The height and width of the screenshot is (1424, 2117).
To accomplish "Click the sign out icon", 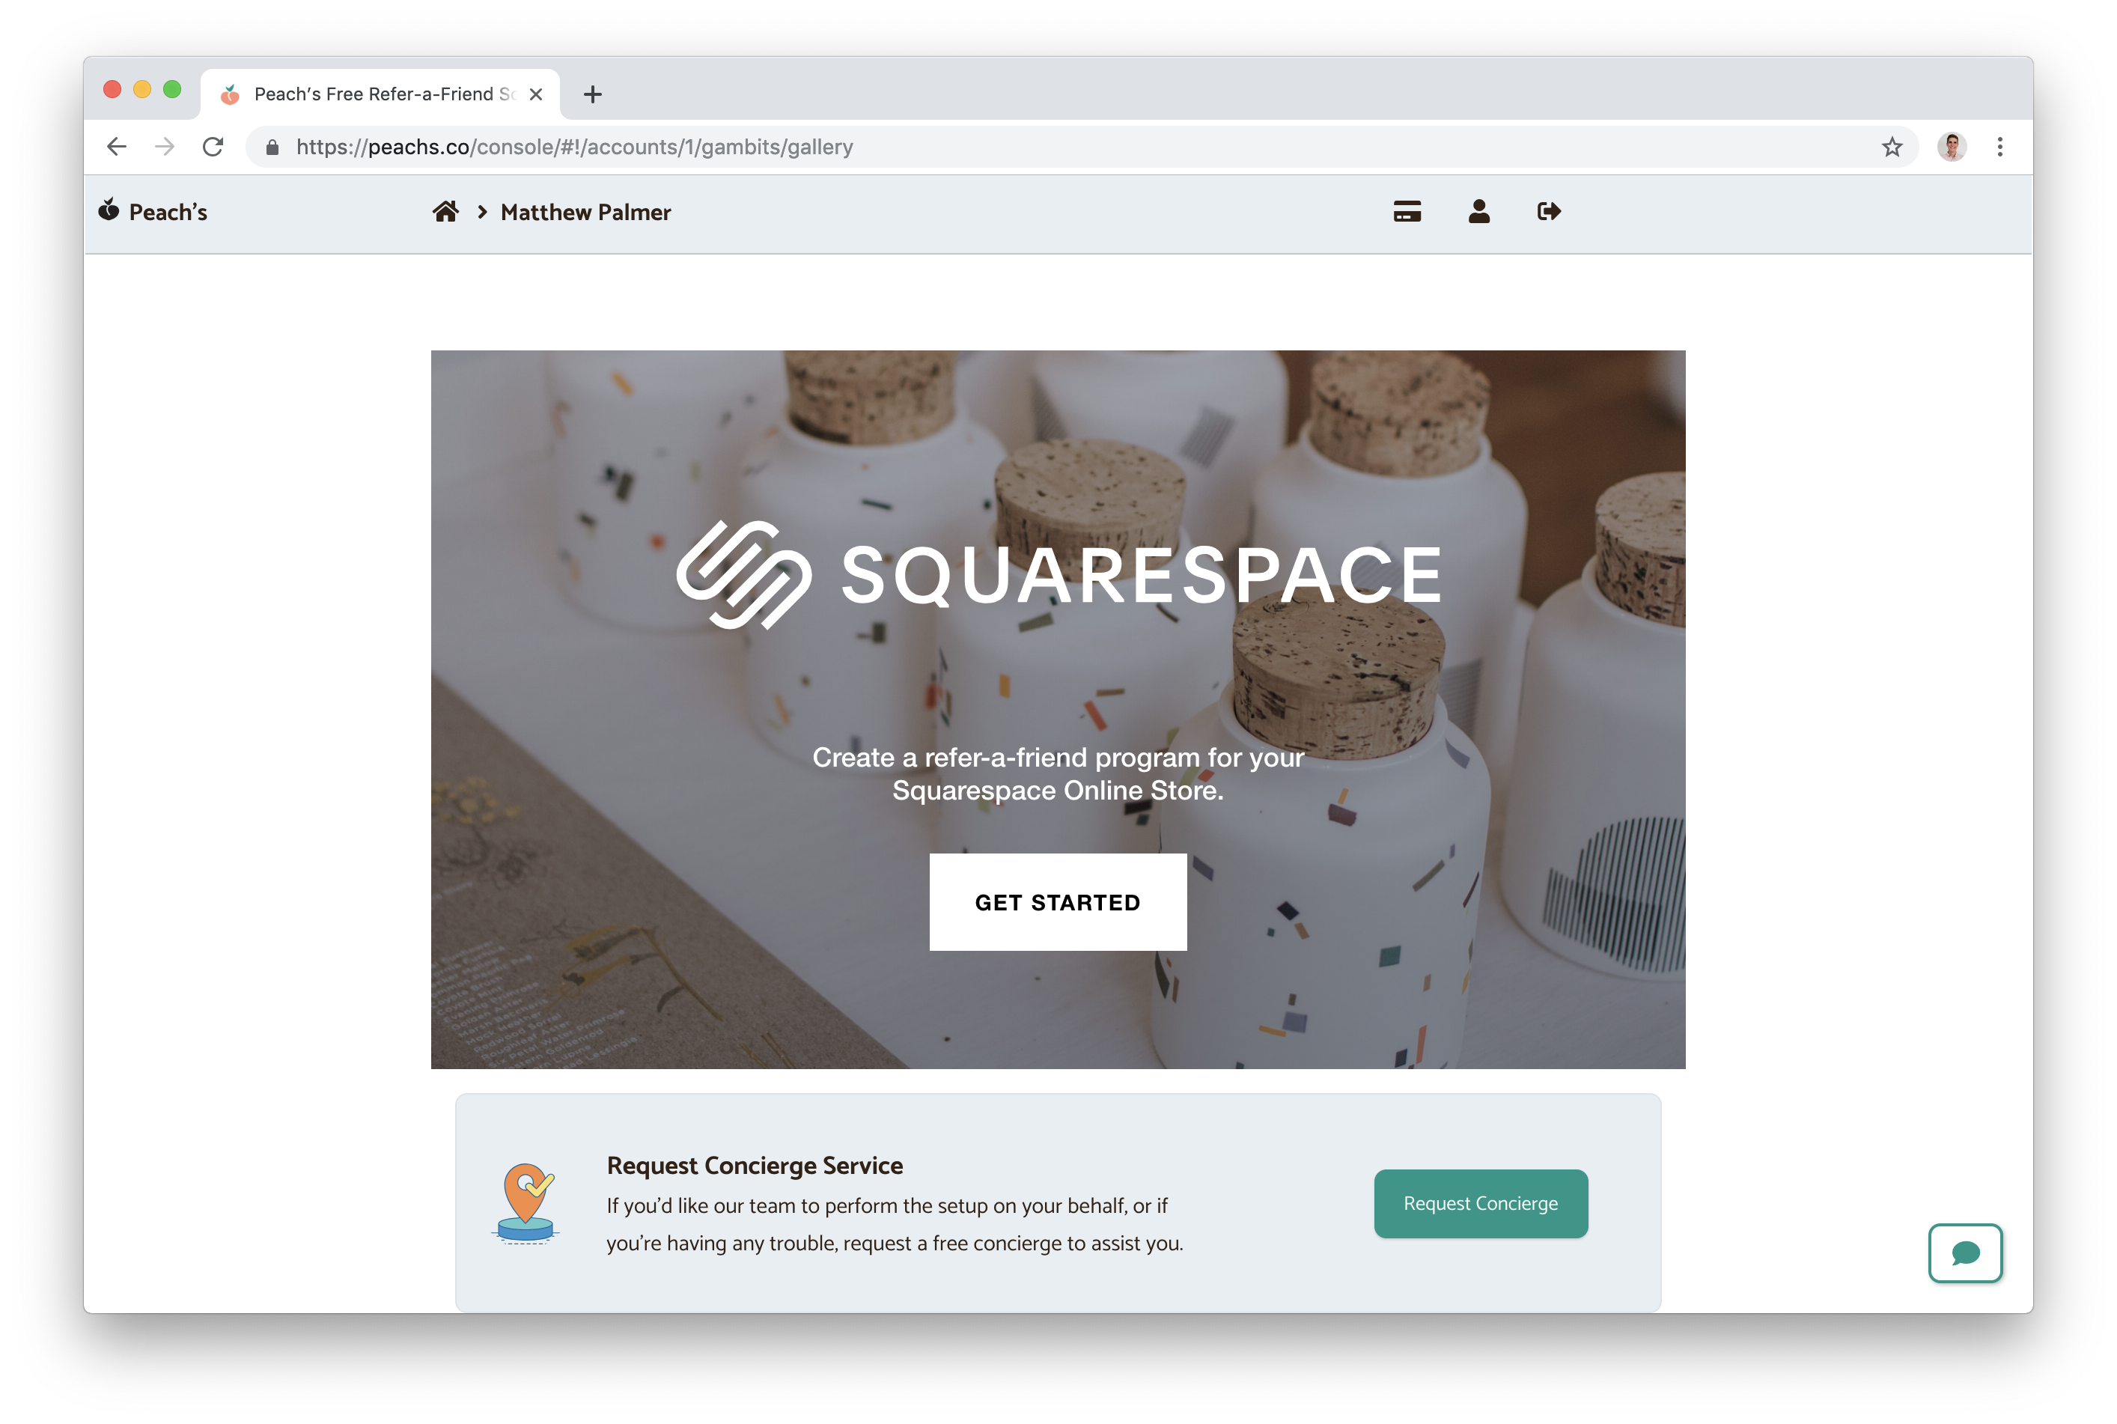I will pos(1549,212).
